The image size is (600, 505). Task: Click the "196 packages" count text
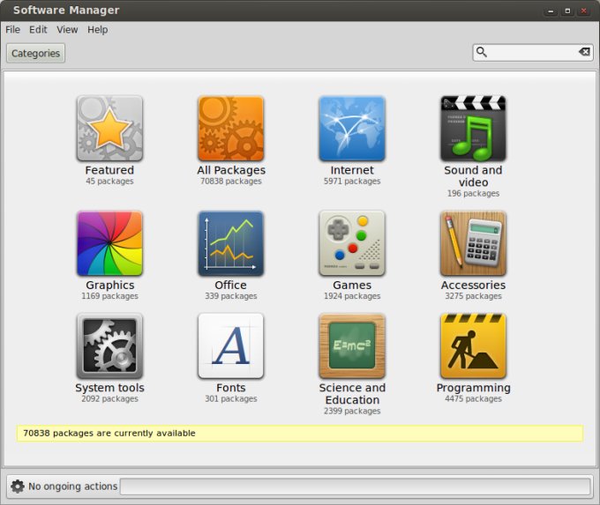(x=473, y=193)
